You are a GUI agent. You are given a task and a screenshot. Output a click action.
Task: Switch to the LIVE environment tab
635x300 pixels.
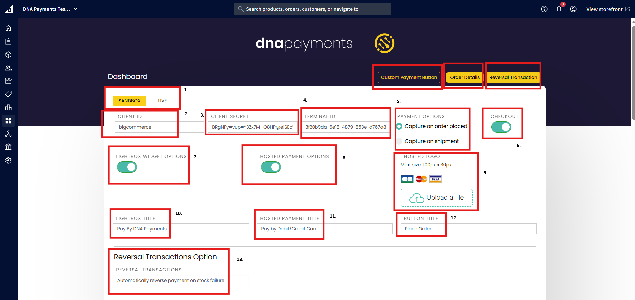[x=162, y=101]
